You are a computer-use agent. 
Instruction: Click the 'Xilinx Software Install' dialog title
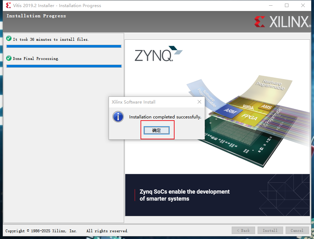pos(133,102)
